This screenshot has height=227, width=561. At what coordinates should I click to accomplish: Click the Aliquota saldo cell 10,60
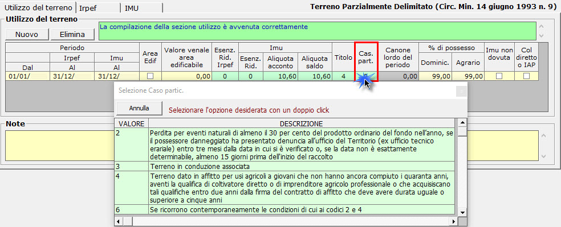[315, 76]
